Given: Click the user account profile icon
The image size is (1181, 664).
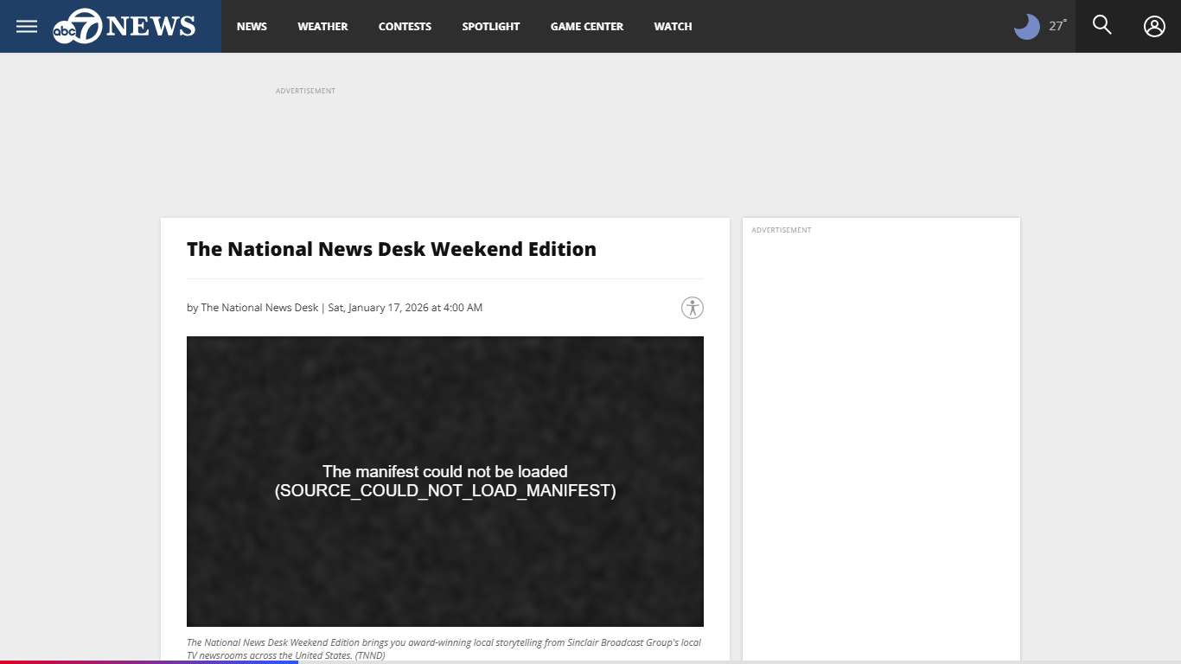Looking at the screenshot, I should point(1154,26).
